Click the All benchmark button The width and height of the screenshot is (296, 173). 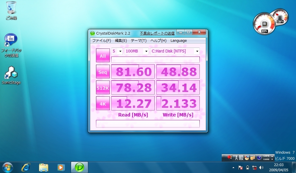coord(103,56)
